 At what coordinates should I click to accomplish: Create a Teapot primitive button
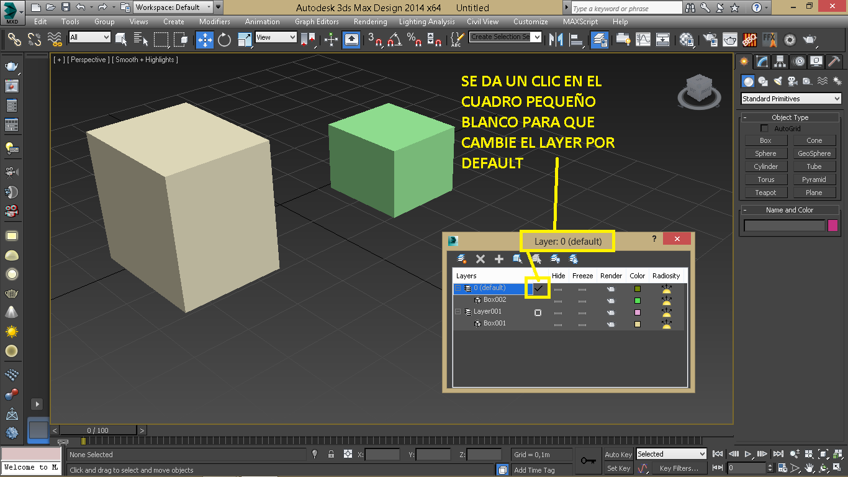765,193
